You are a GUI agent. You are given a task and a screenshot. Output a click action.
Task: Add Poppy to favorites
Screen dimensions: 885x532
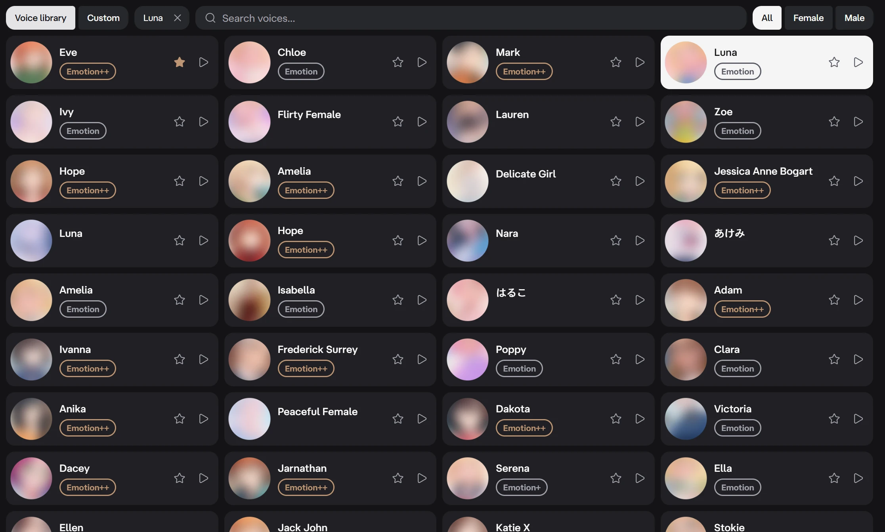pos(616,359)
